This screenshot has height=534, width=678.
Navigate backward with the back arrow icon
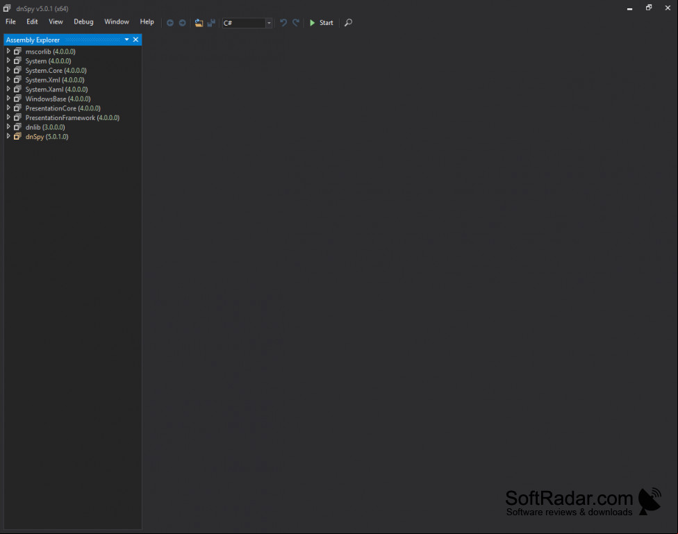(x=170, y=23)
